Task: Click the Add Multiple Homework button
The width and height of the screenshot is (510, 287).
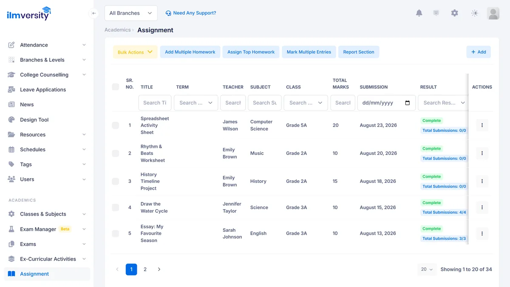Action: 190,52
